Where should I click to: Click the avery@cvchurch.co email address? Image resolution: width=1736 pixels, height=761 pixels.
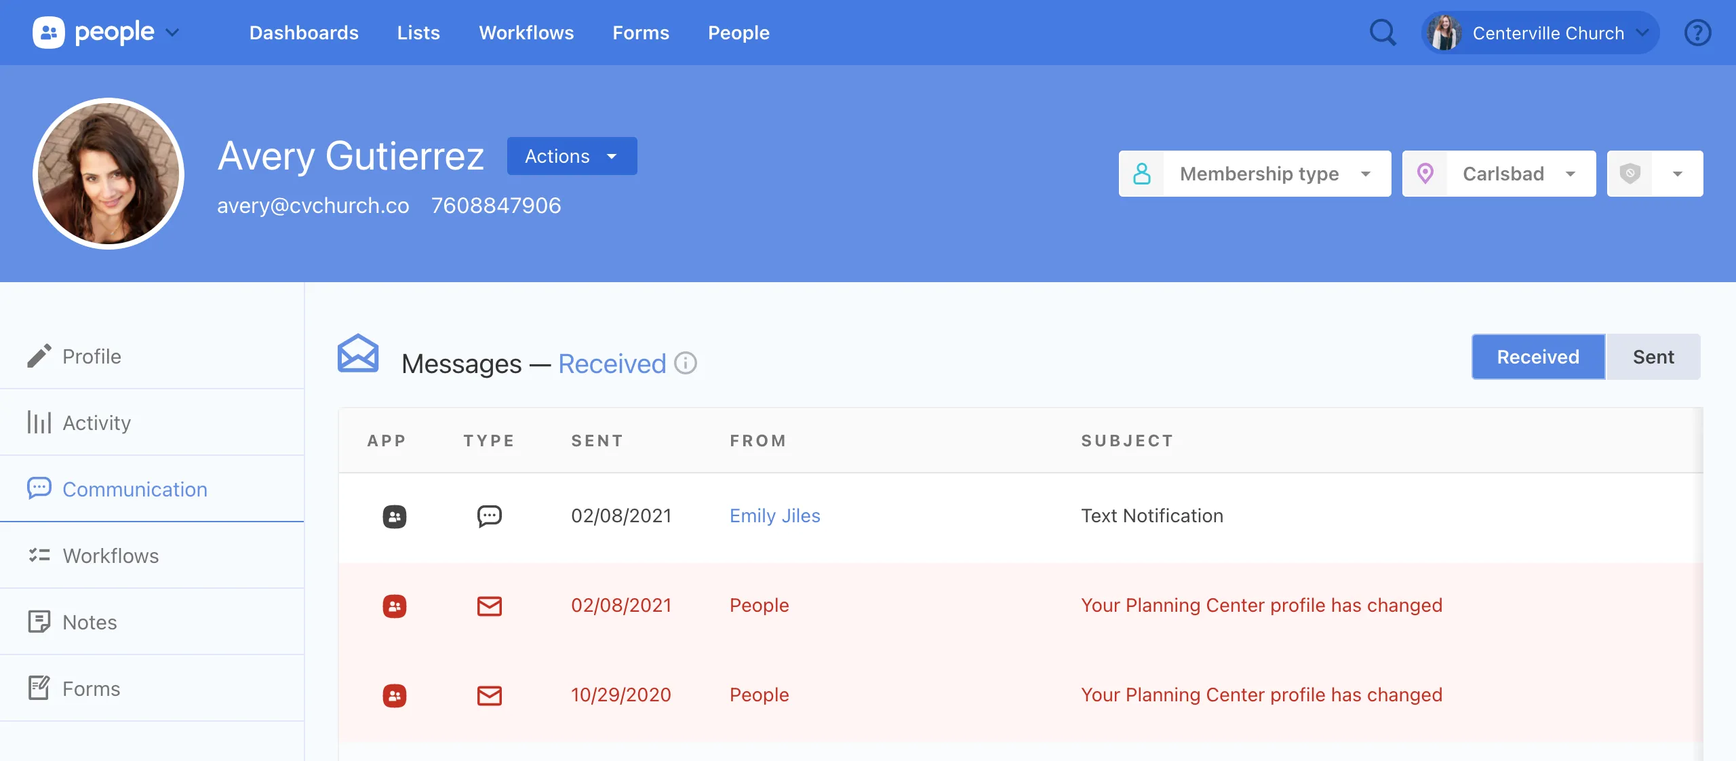tap(313, 206)
